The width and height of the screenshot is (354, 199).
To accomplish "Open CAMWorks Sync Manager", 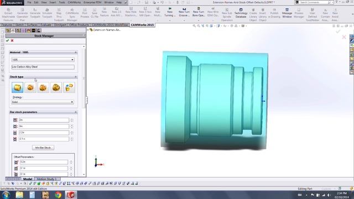I will (x=72, y=15).
